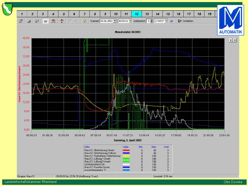The image size is (248, 186).
Task: Click the right scroll arrow beside chart
Action: coord(235,40)
